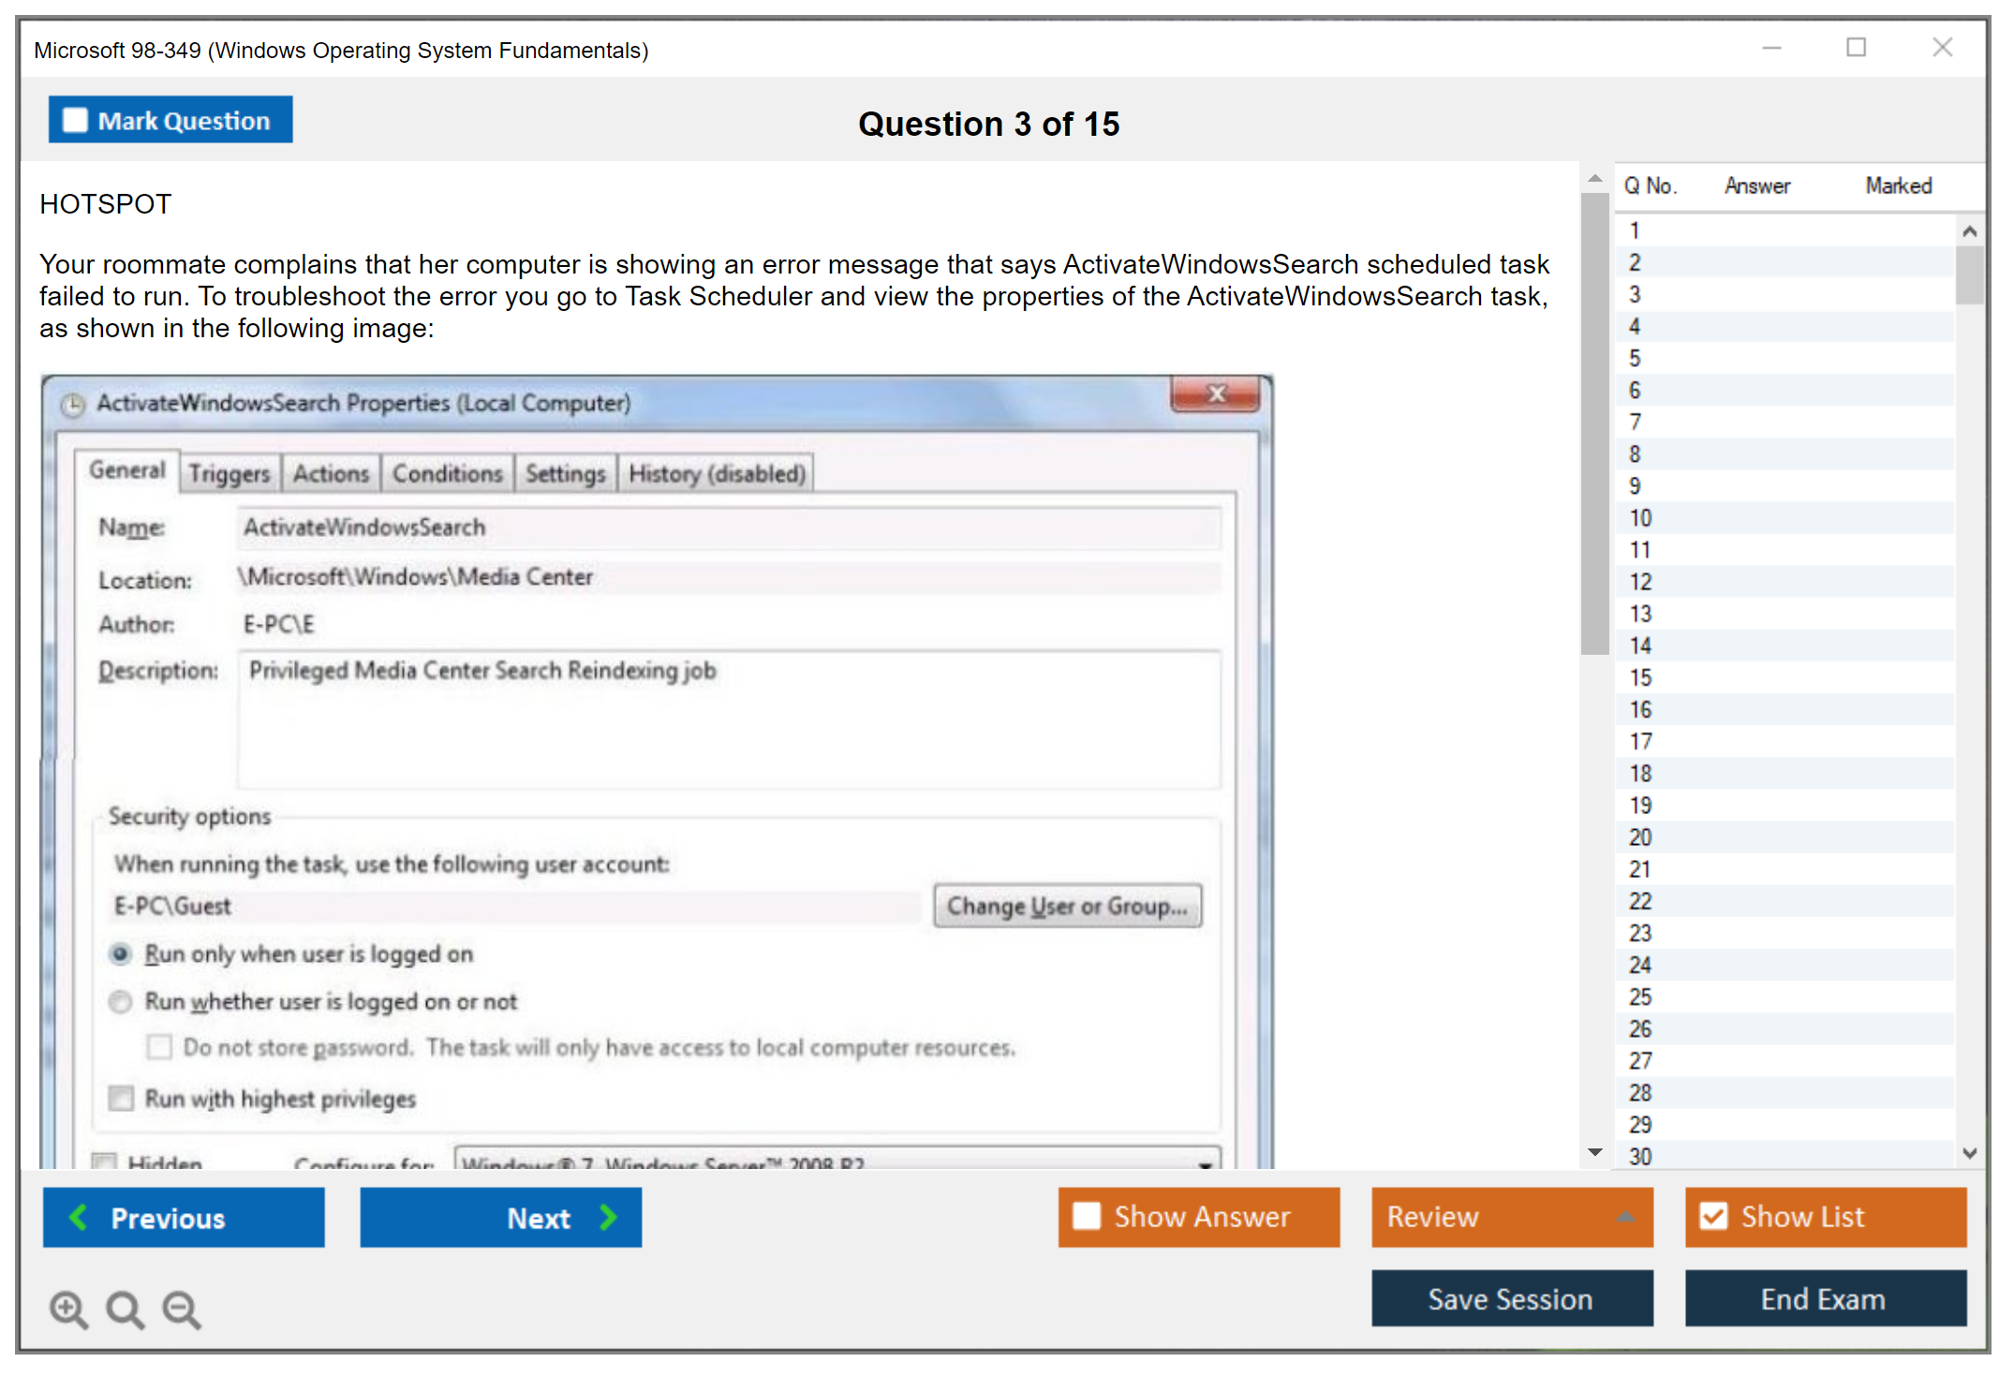Viewport: 2014px width, 1377px height.
Task: Click the question pane vertical scrollbar thumb
Action: pyautogui.click(x=1594, y=422)
